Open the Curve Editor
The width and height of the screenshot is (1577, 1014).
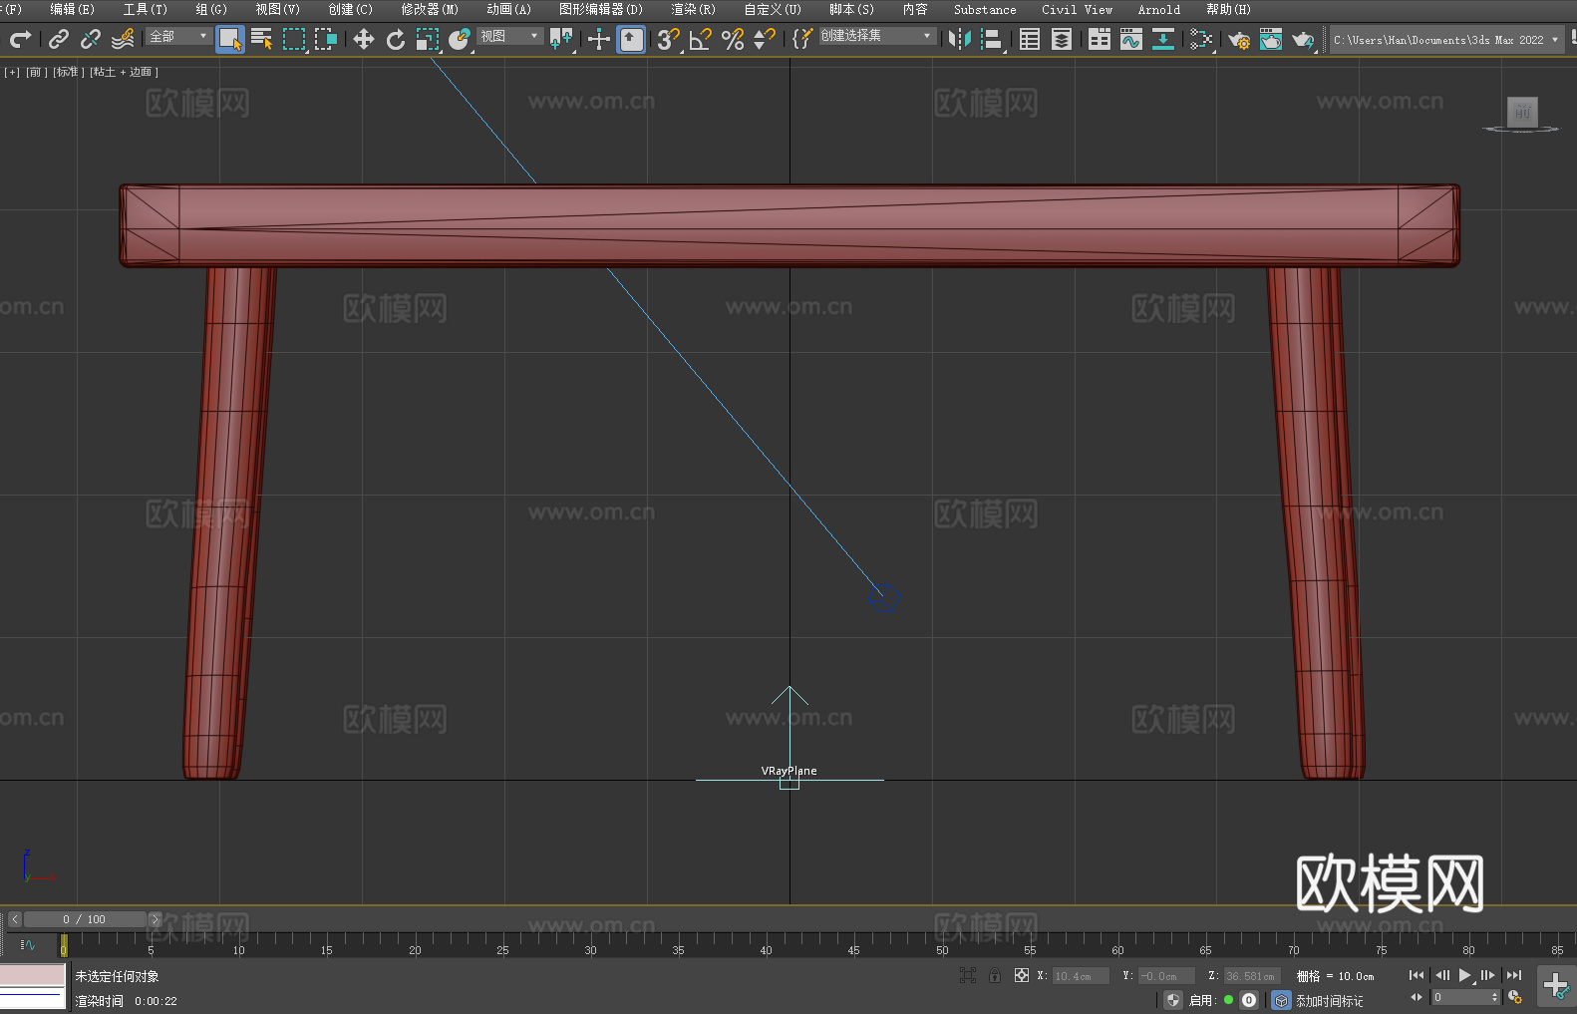click(x=1131, y=39)
